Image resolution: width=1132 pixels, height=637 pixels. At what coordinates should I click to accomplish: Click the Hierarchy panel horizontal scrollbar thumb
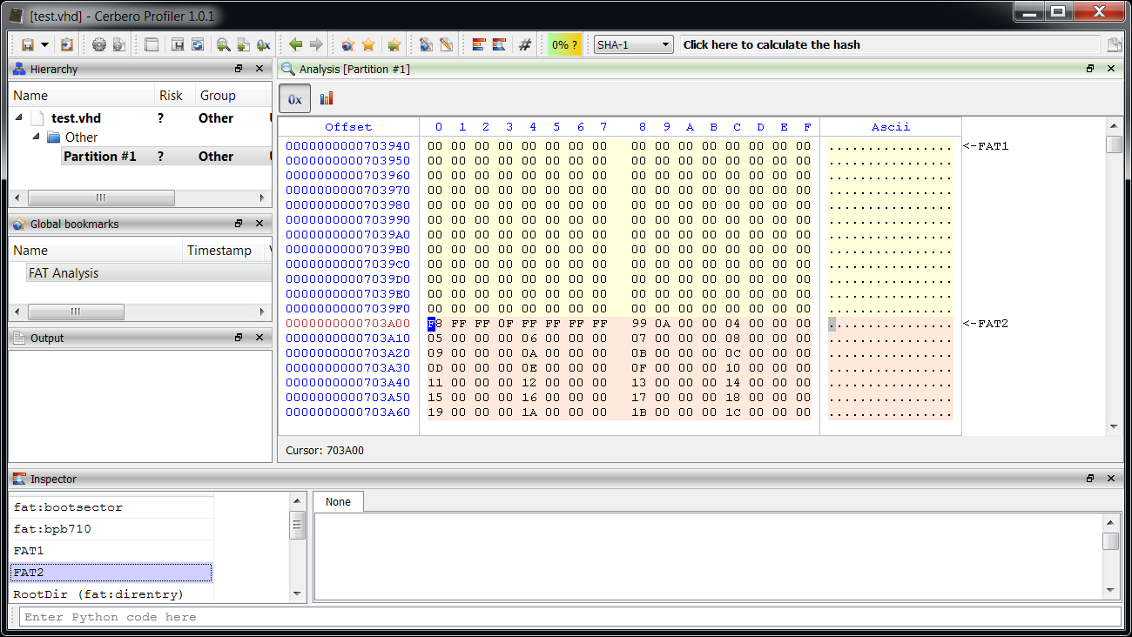[101, 198]
